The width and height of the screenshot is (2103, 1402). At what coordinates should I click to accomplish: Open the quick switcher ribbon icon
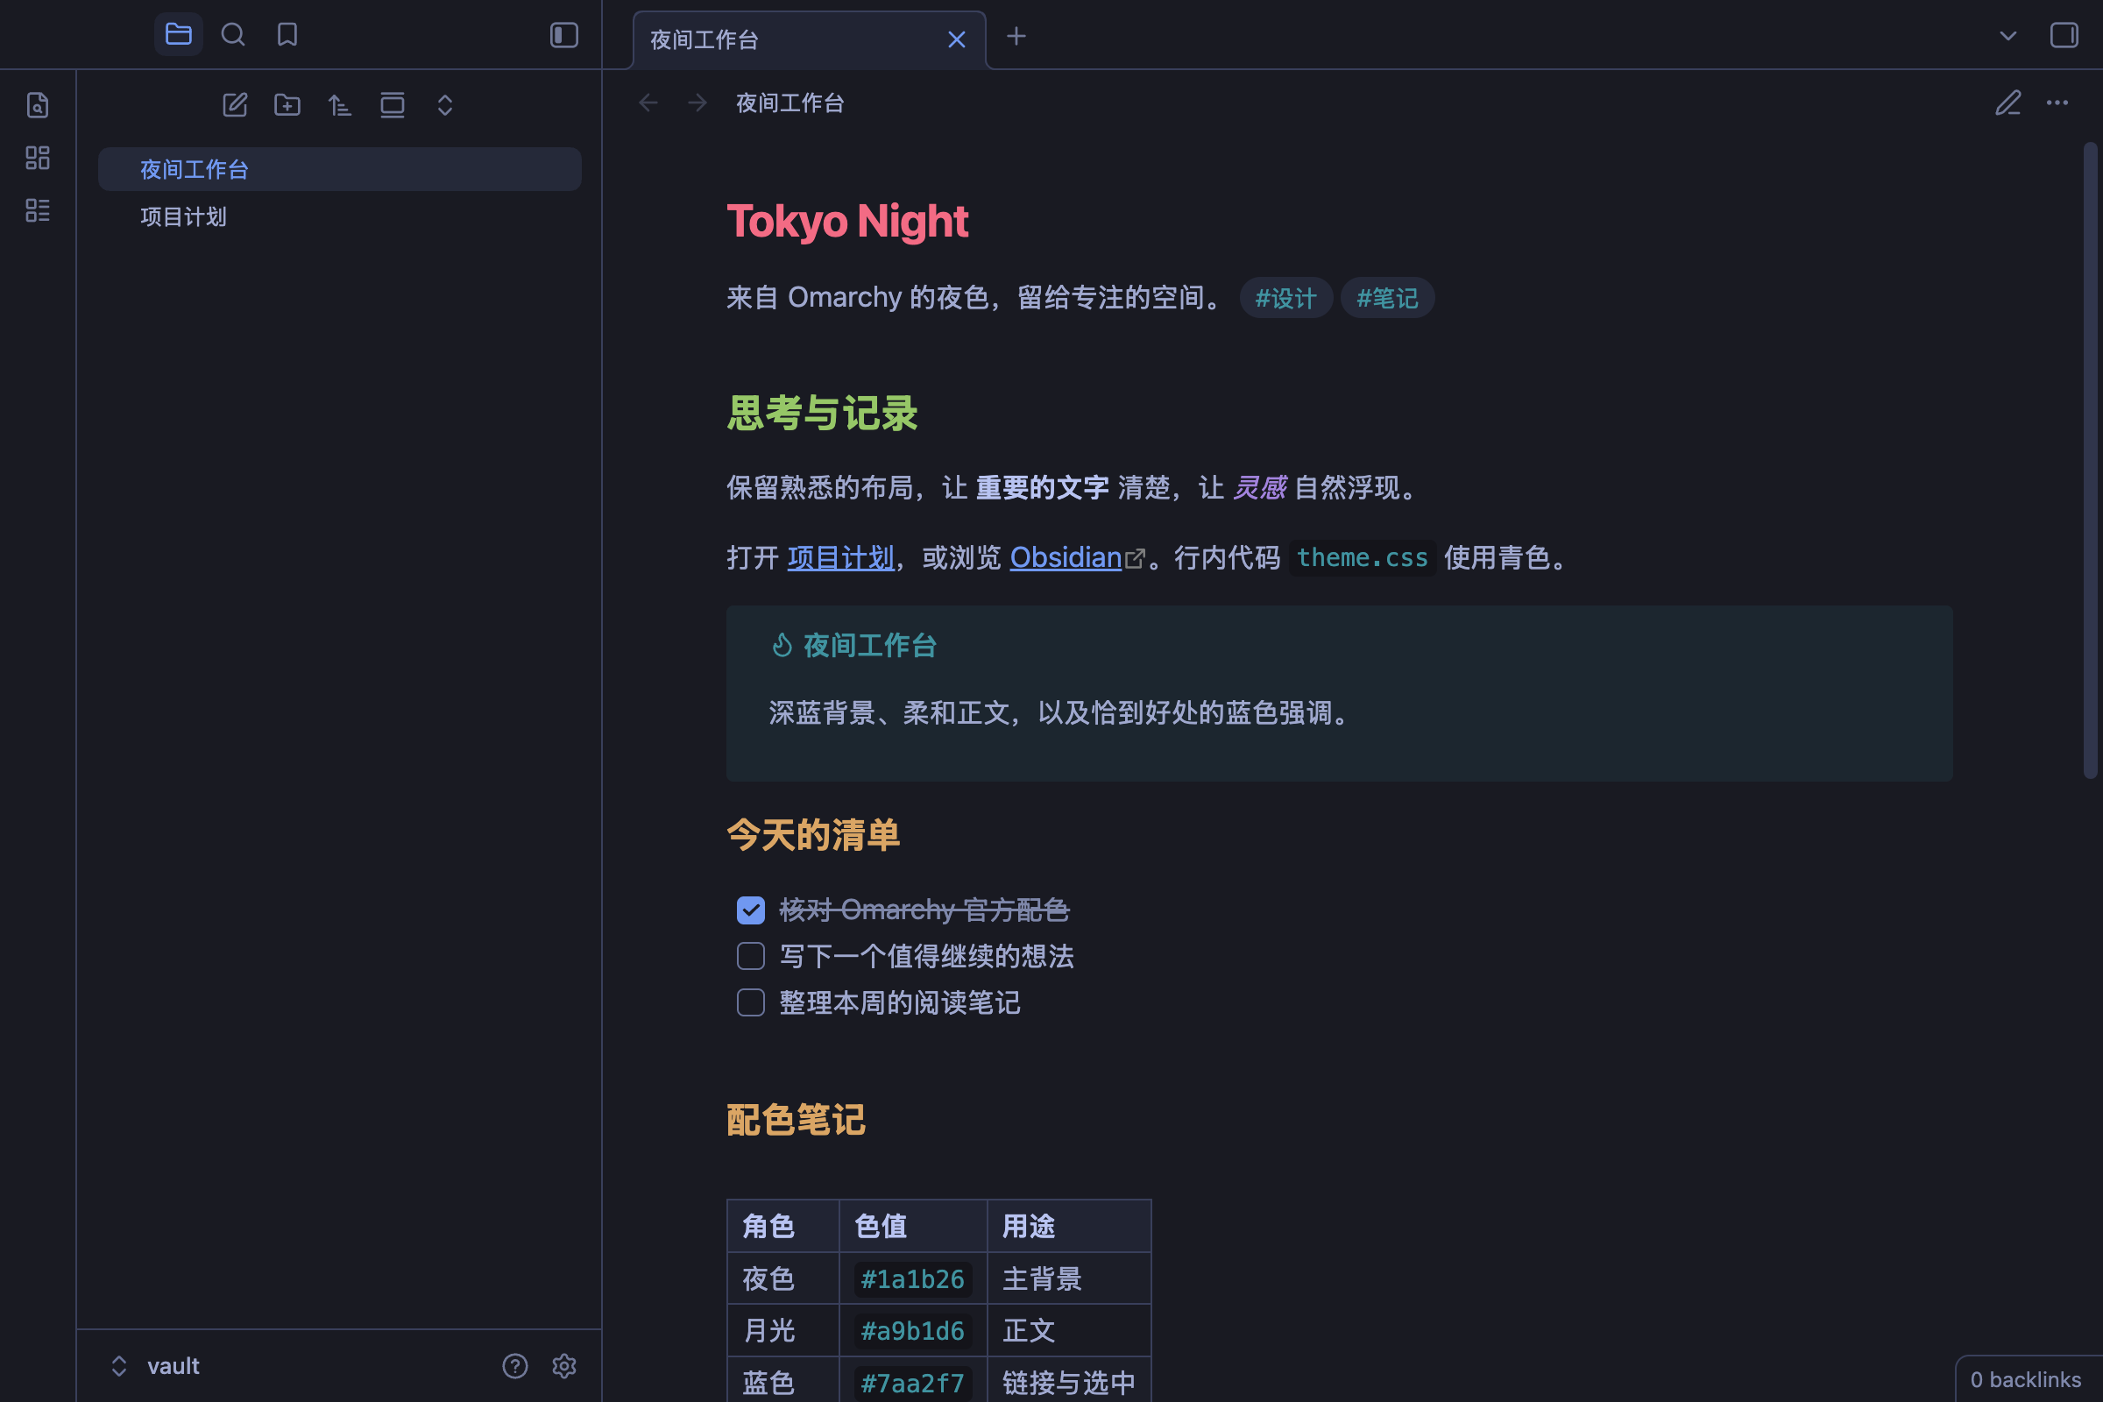tap(38, 105)
